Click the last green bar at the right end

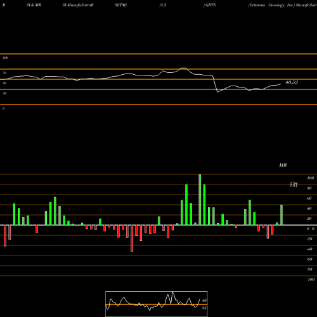point(281,215)
